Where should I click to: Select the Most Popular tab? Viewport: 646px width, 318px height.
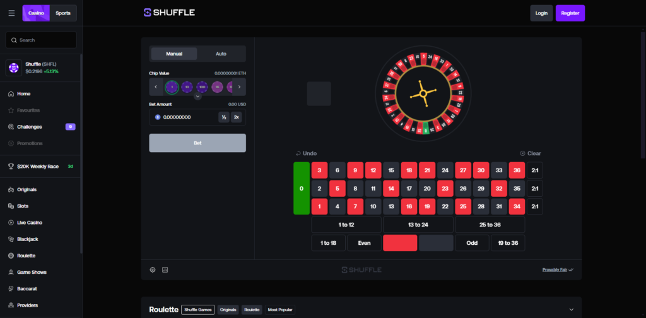[x=280, y=310]
